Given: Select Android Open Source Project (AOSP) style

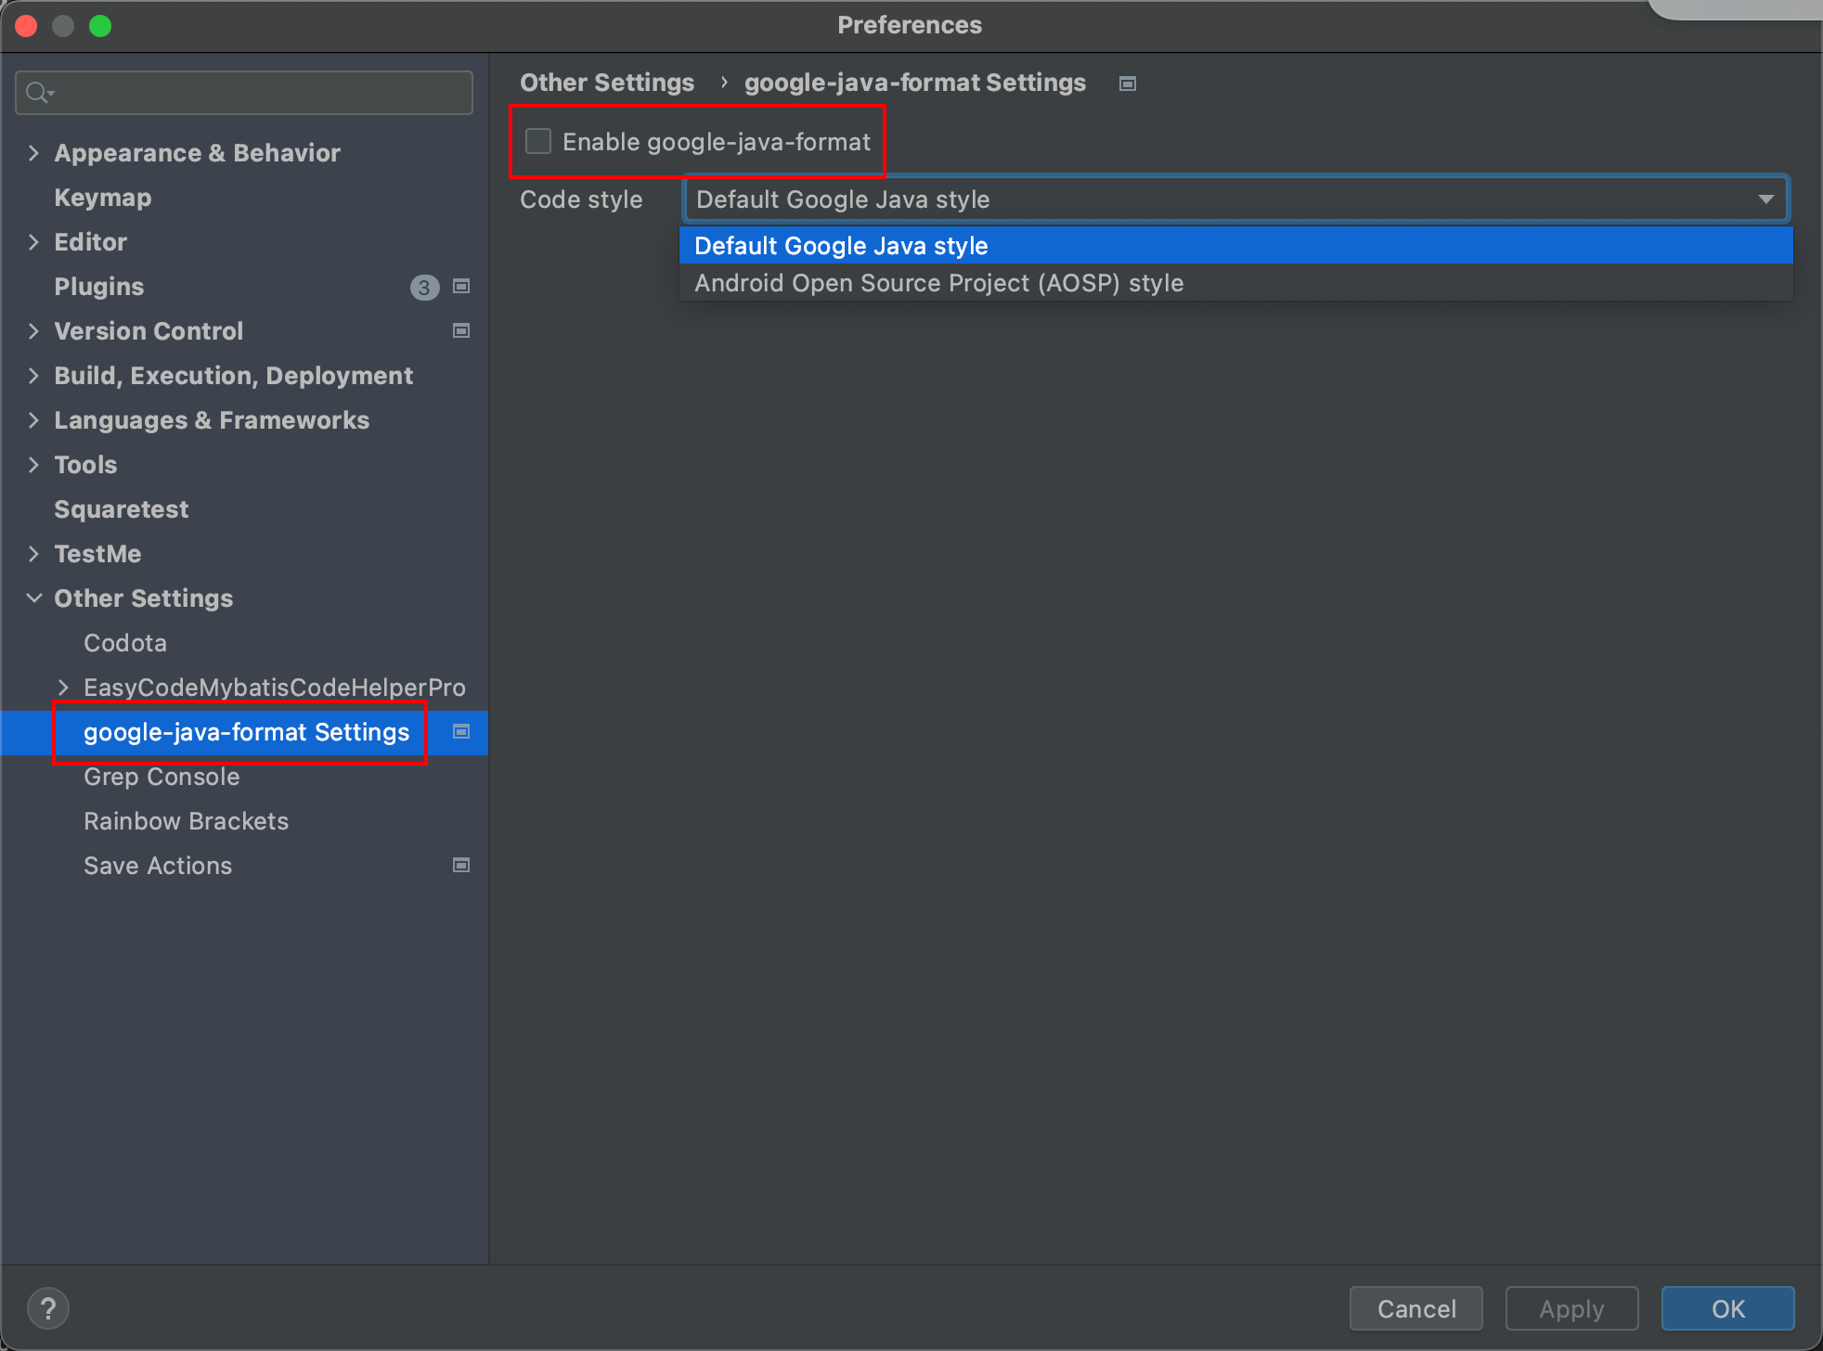Looking at the screenshot, I should 938,283.
